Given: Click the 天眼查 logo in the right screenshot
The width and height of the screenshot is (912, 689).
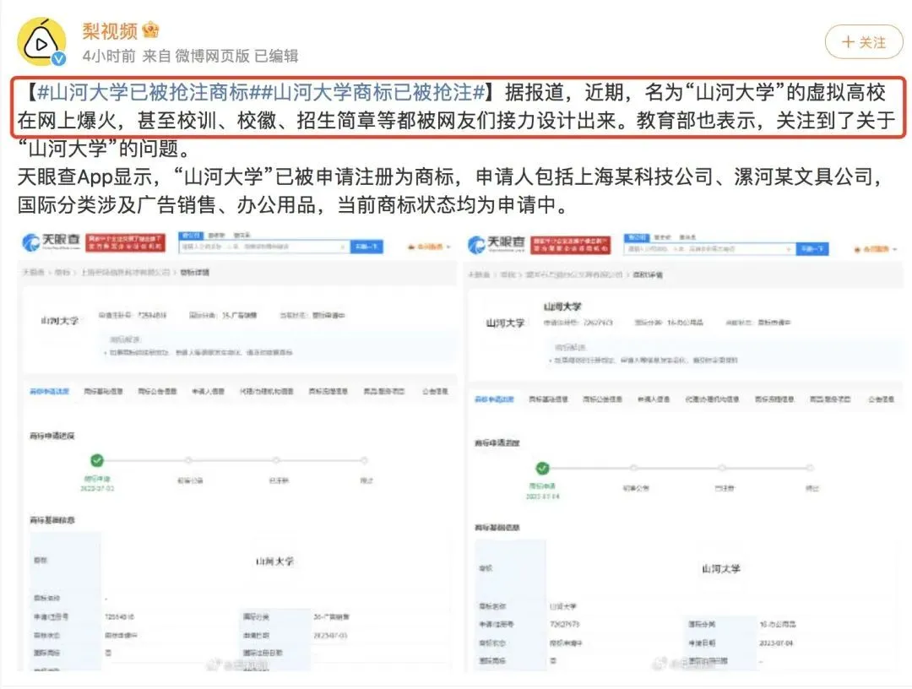Looking at the screenshot, I should [497, 244].
